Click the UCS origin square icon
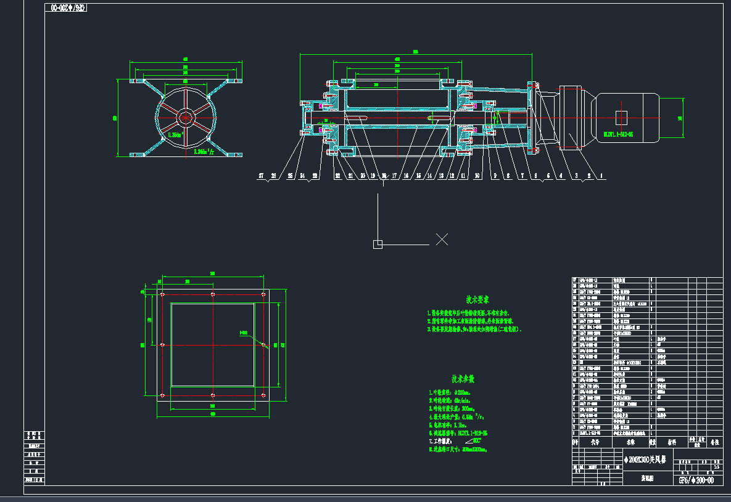Screen dimensions: 731x502 click(x=378, y=244)
